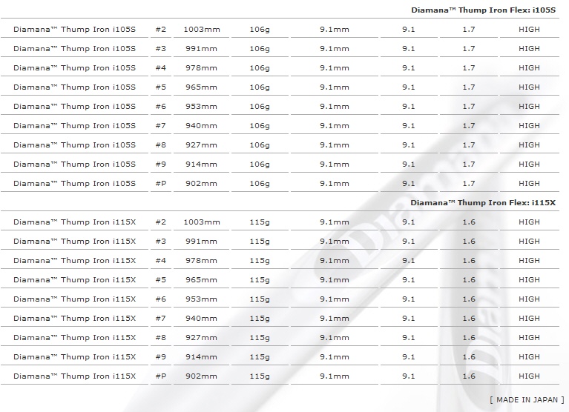This screenshot has height=412, width=569.
Task: Click the #6 cell in i115X section
Action: [x=161, y=299]
